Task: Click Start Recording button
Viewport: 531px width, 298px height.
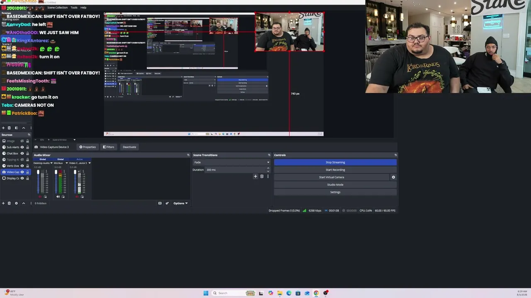Action: click(x=335, y=170)
